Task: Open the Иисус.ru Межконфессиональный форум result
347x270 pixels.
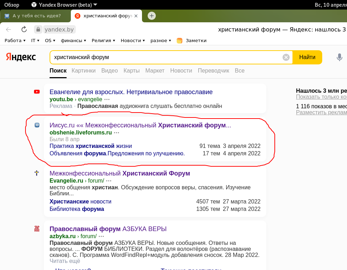Action: [x=140, y=125]
